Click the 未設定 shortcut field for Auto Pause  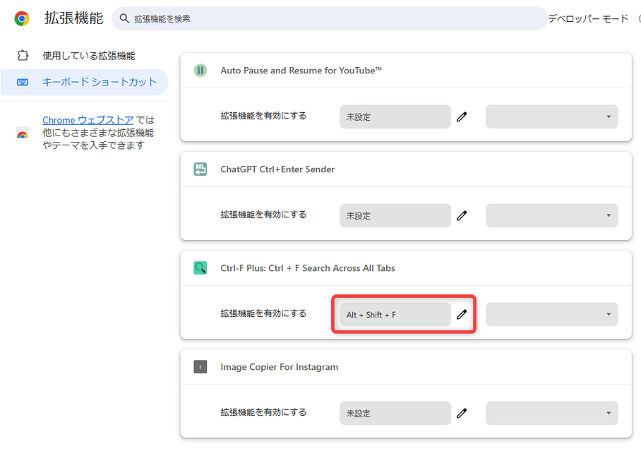pyautogui.click(x=395, y=117)
